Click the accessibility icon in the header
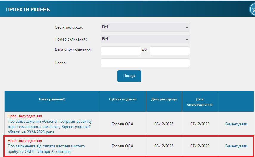The width and height of the screenshot is (255, 157). (252, 9)
